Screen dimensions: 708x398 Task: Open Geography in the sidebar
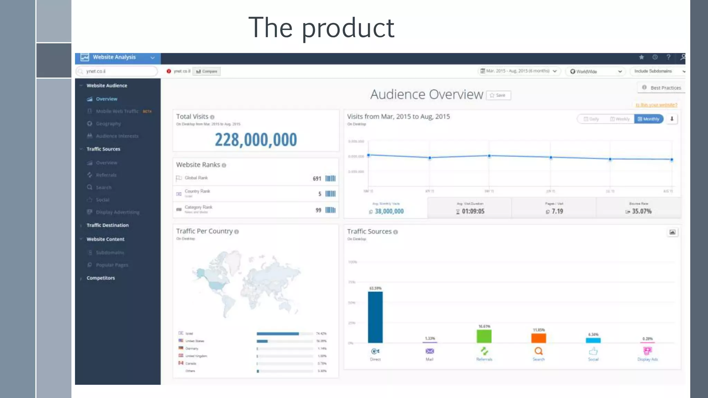click(108, 124)
